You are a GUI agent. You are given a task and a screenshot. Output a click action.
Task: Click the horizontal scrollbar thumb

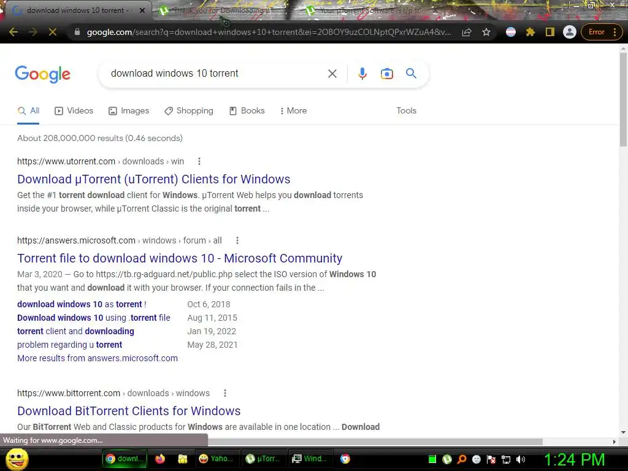[375, 442]
